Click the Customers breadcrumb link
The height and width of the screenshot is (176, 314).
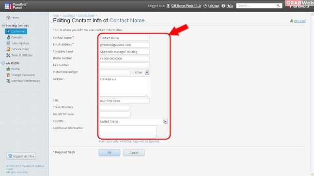pyautogui.click(x=68, y=15)
